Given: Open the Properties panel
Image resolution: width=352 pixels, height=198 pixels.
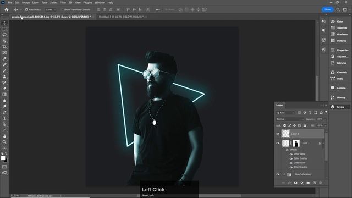Looking at the screenshot, I should (x=339, y=50).
